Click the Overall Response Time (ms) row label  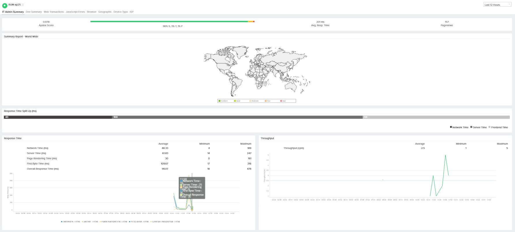[43, 169]
